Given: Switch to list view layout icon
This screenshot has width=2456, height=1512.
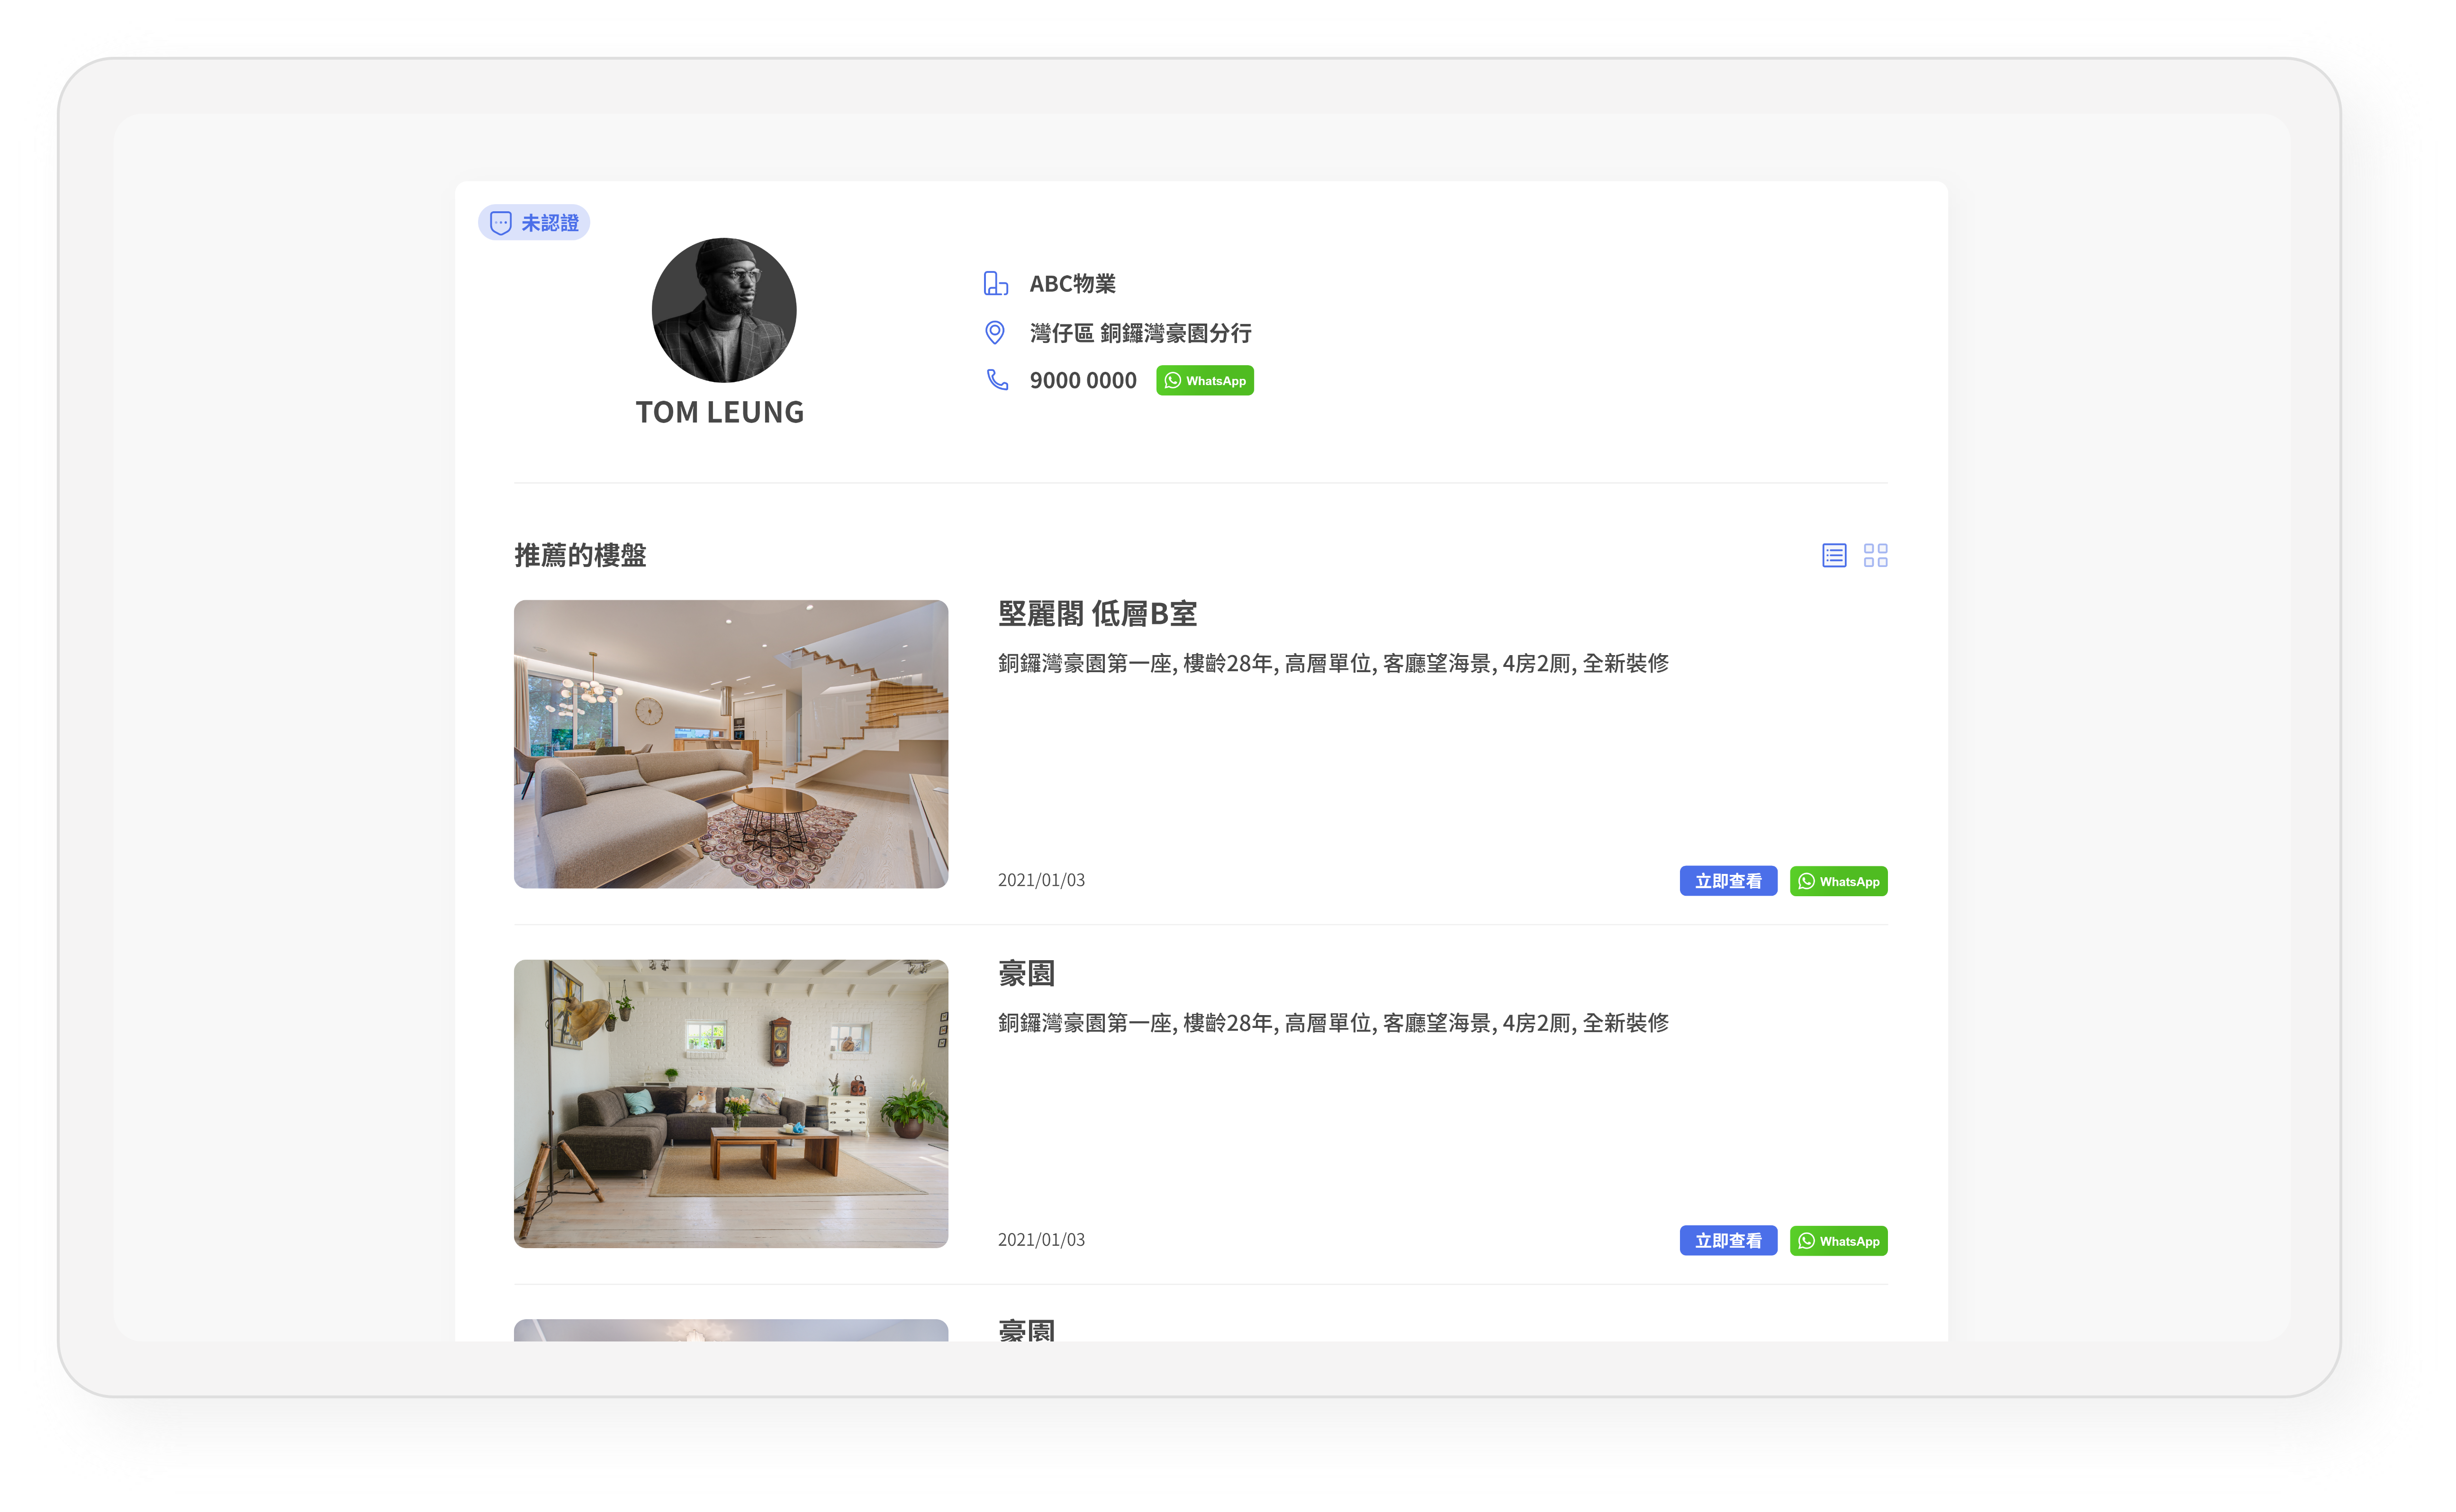Looking at the screenshot, I should coord(1833,555).
